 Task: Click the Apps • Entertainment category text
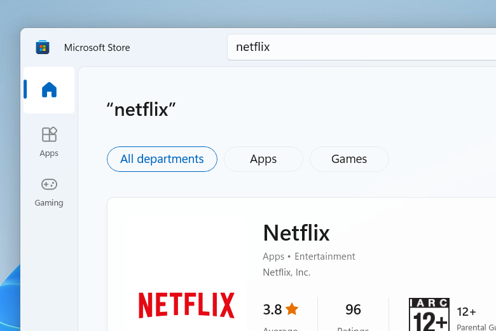pos(309,257)
